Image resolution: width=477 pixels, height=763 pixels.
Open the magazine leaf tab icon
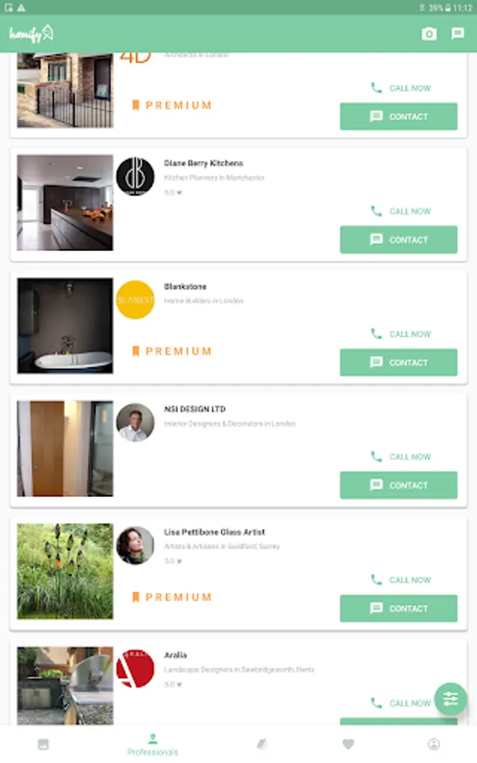pyautogui.click(x=262, y=744)
